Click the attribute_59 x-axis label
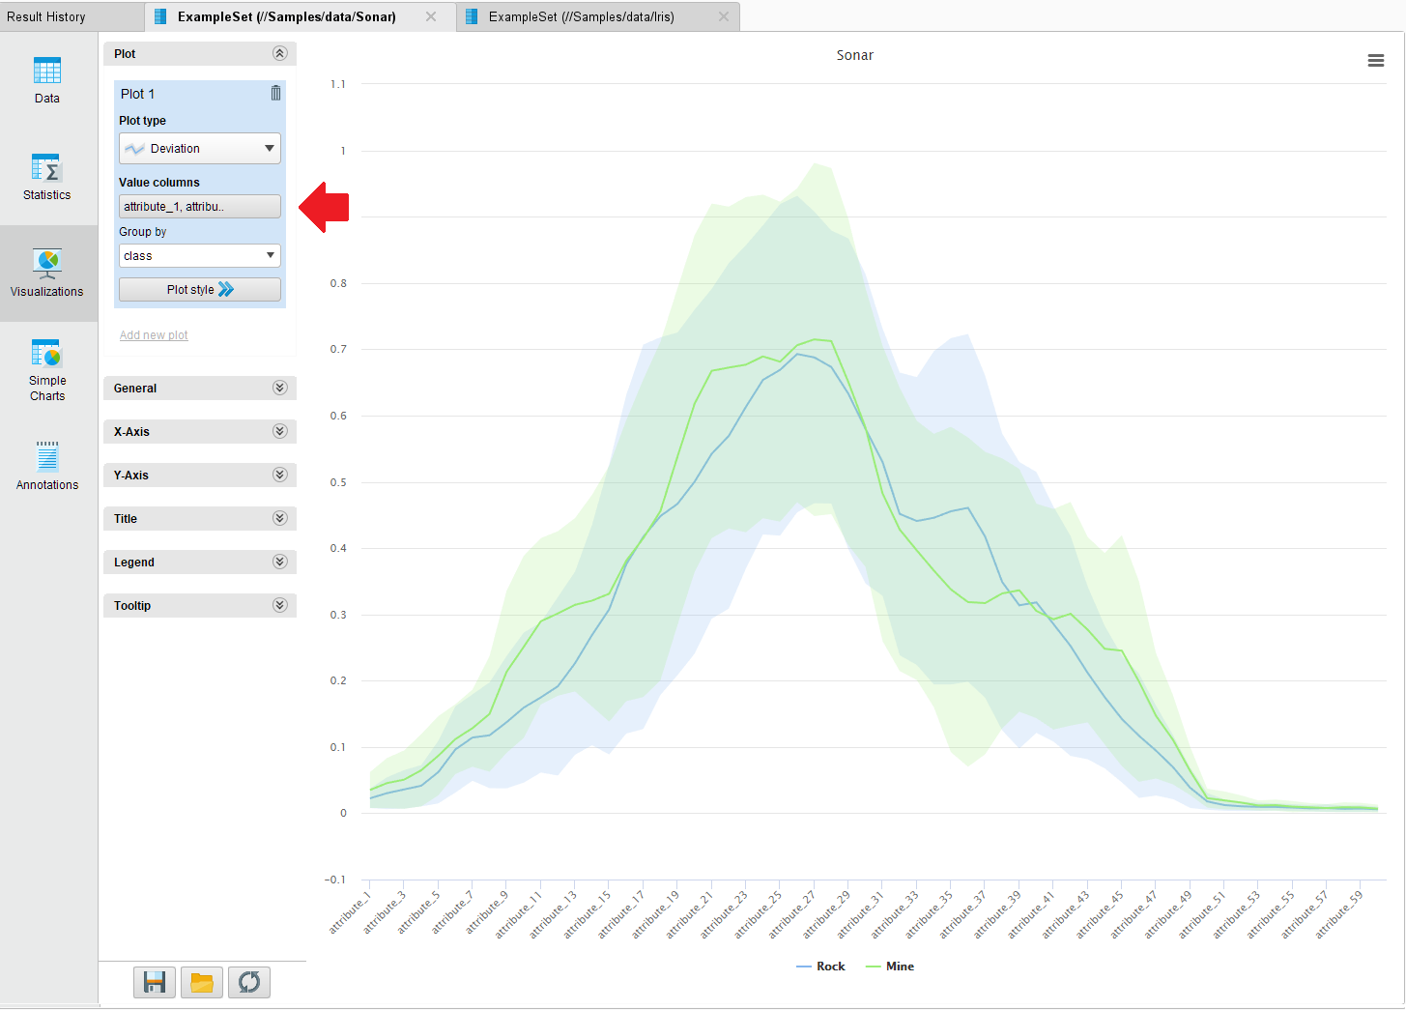The width and height of the screenshot is (1406, 1010). (x=1339, y=914)
